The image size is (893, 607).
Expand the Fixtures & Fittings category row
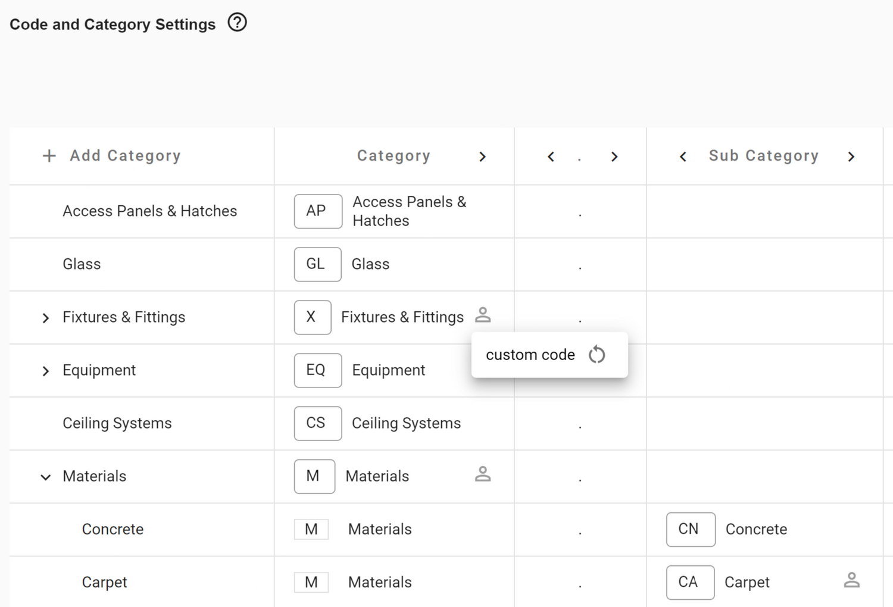click(x=46, y=317)
